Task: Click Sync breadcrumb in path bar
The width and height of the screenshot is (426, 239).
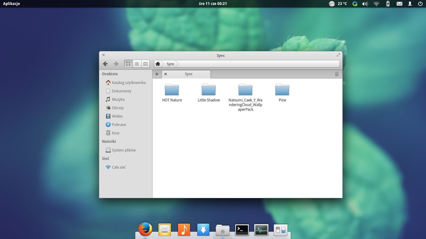Action: (171, 64)
